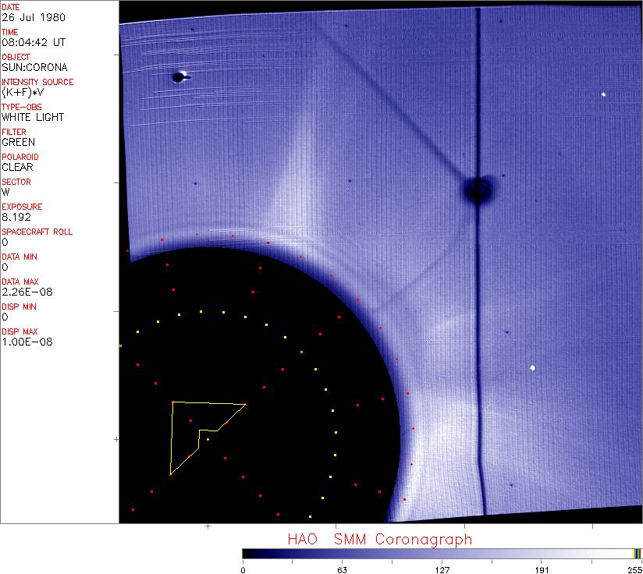Select the "8.192" exposure value
This screenshot has width=643, height=574.
tap(16, 217)
